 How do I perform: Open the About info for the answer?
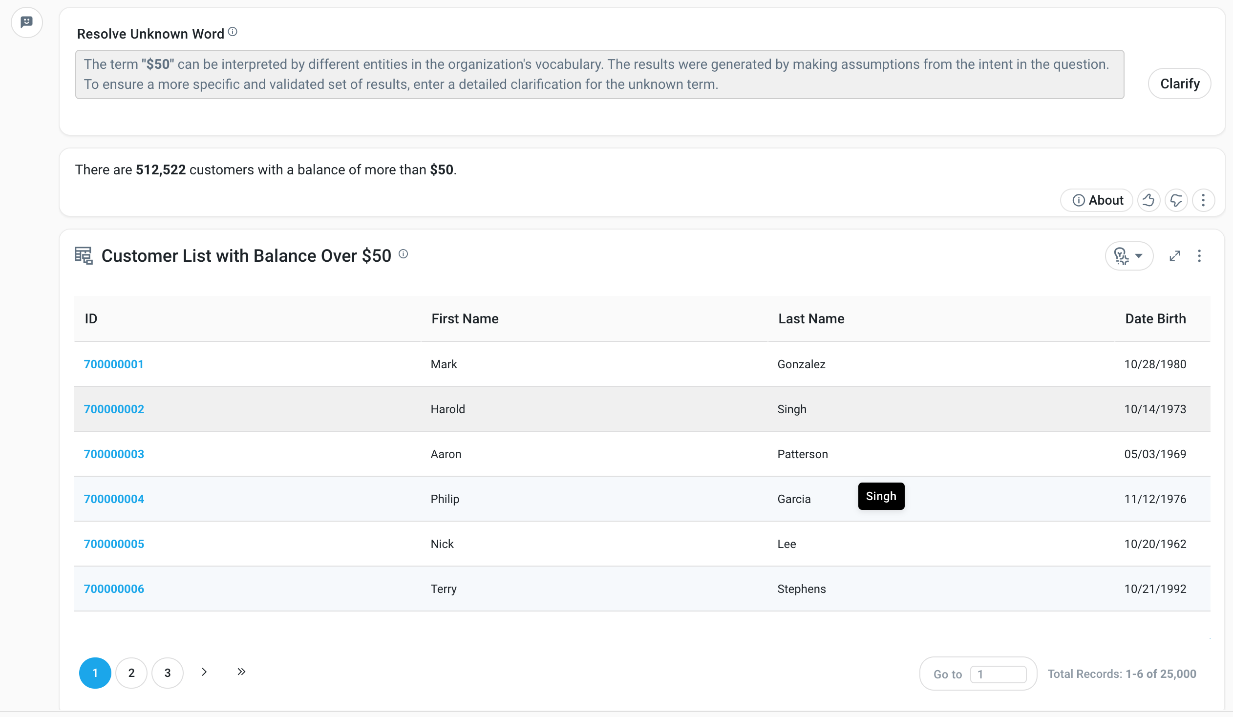1096,200
